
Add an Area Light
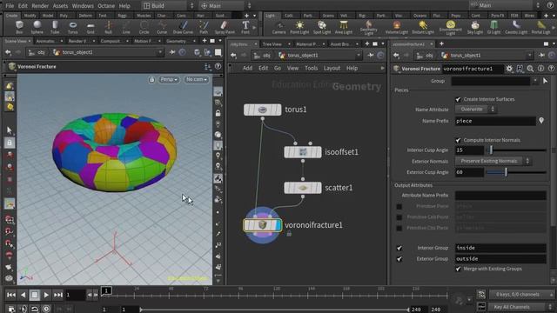click(344, 27)
